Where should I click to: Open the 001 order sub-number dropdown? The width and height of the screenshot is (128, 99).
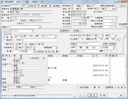coord(28,6)
